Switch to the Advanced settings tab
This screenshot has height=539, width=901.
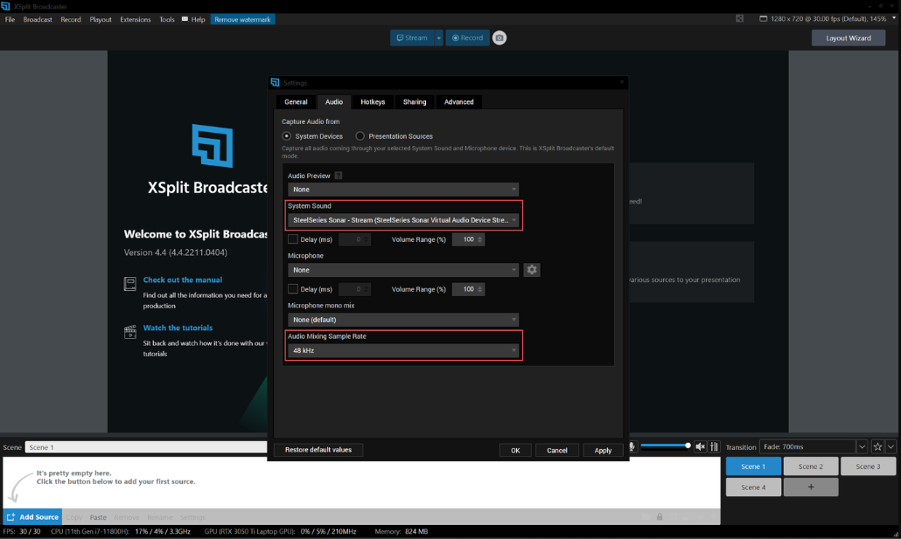458,102
